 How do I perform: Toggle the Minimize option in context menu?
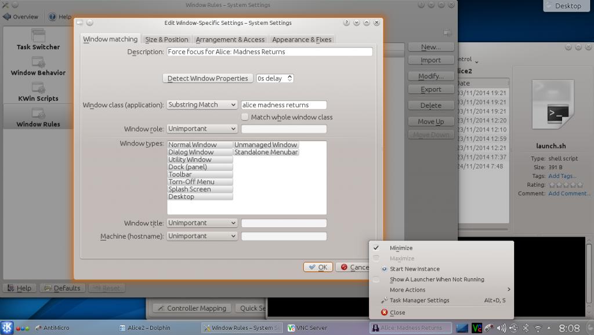click(x=401, y=248)
